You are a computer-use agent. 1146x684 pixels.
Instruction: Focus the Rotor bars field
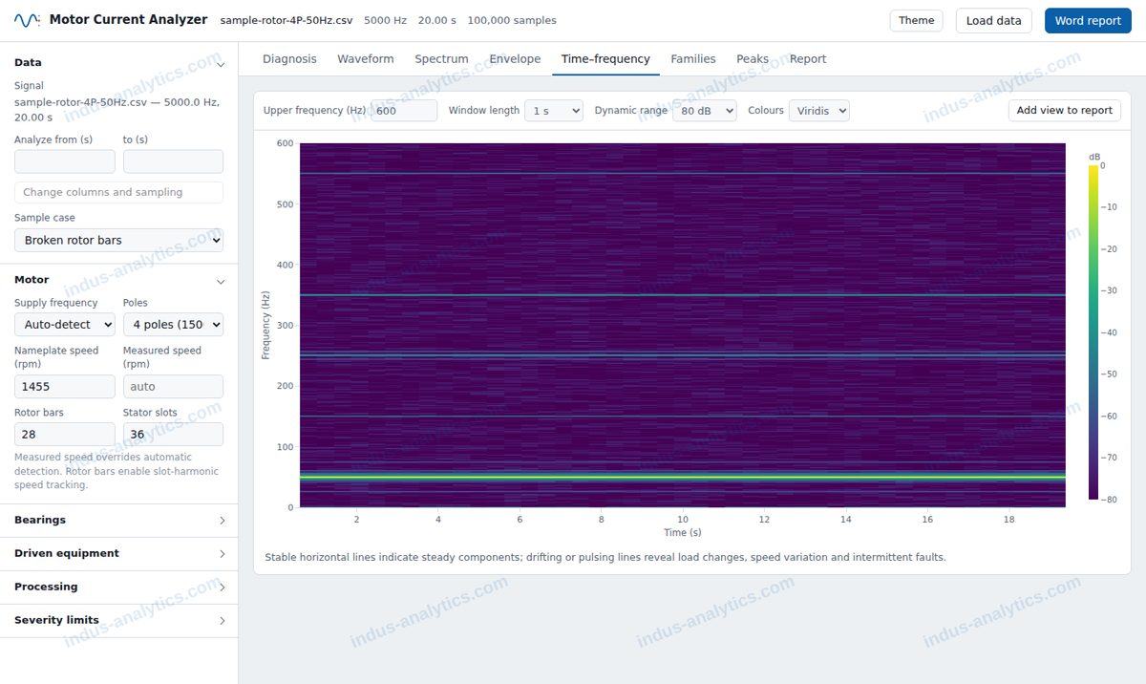point(65,435)
